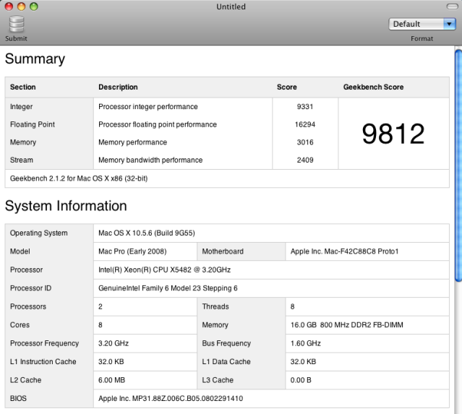
Task: Click the Floating Point section label
Action: pos(33,124)
